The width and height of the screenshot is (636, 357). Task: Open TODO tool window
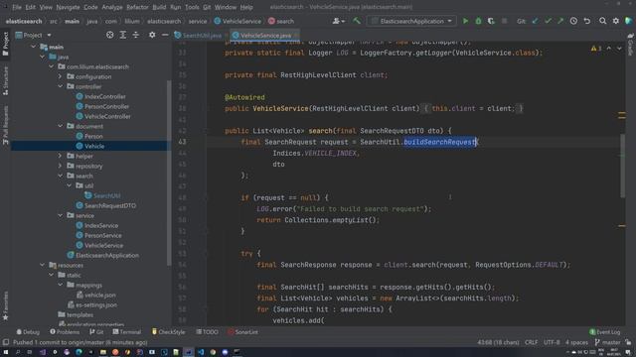point(207,332)
